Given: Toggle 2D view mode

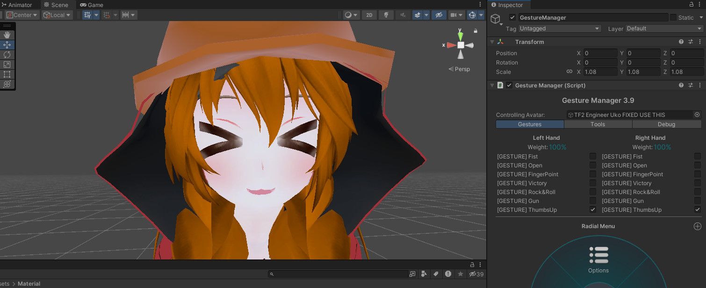Looking at the screenshot, I should (x=369, y=15).
